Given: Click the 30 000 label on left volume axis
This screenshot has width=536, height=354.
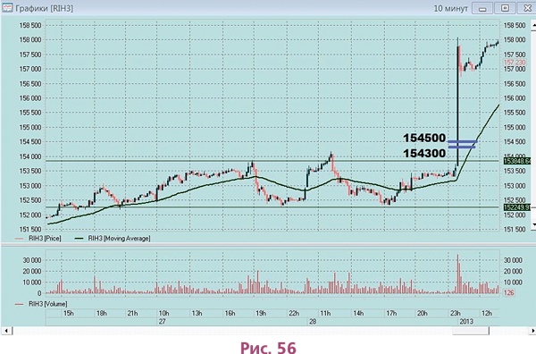Looking at the screenshot, I should pos(32,260).
